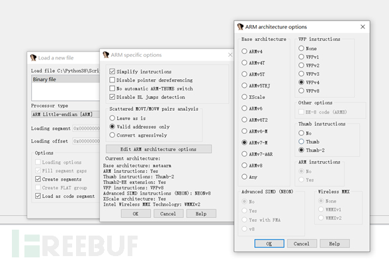Open Help in ARM specific options
389x262 pixels.
click(201, 214)
